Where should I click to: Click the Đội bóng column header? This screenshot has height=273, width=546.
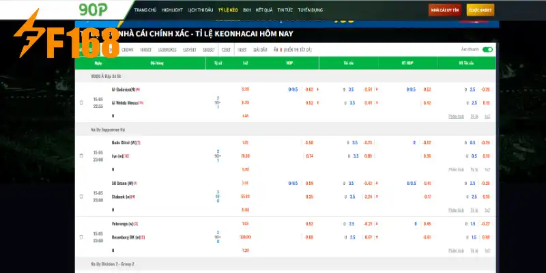[x=157, y=63]
